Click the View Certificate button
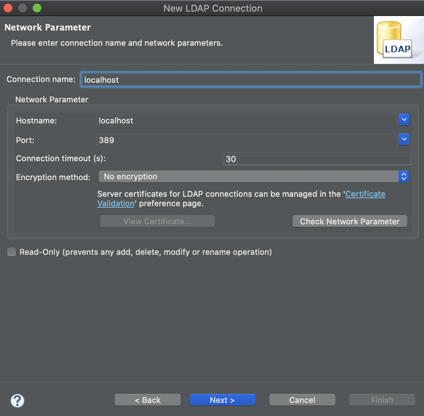 click(x=158, y=221)
